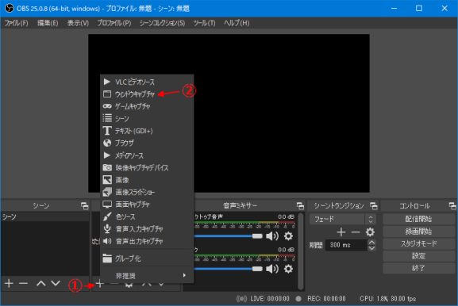Open the 表示(V) menu

78,23
